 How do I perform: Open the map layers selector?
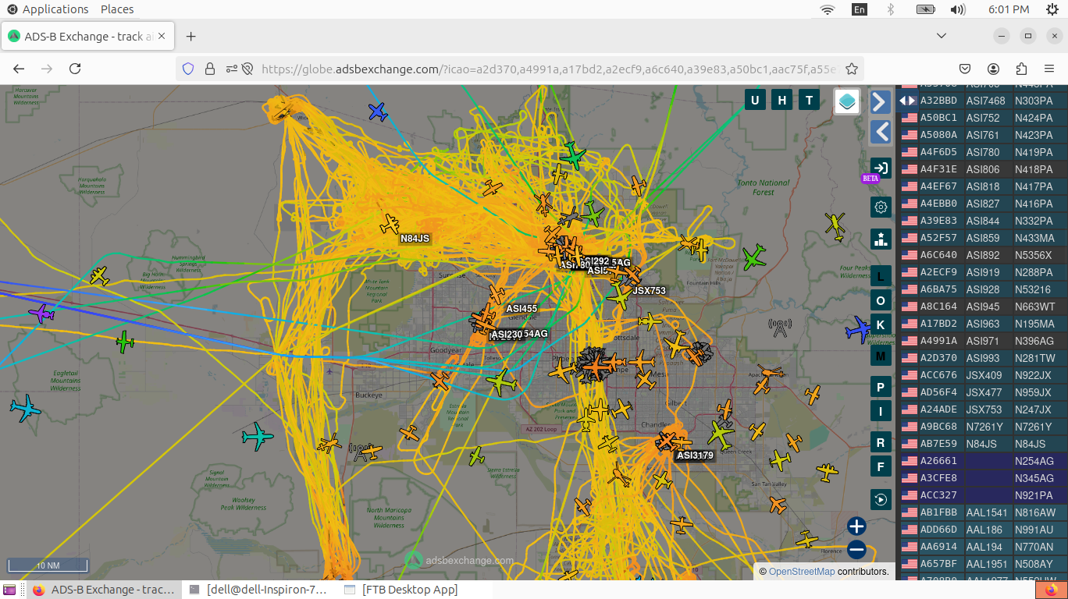(847, 101)
